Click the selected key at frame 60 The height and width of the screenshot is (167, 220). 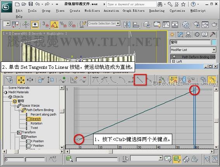(x=194, y=90)
